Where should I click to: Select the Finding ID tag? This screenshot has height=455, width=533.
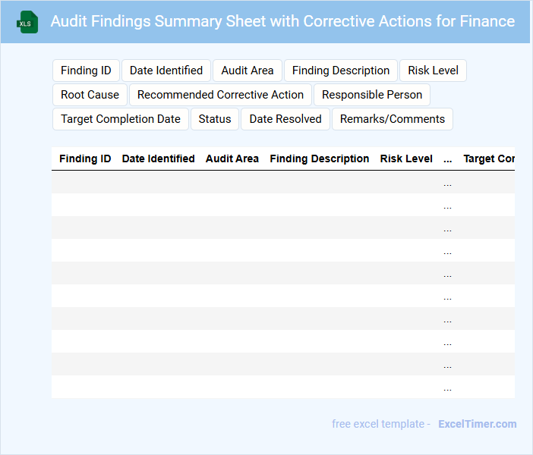[x=86, y=71]
